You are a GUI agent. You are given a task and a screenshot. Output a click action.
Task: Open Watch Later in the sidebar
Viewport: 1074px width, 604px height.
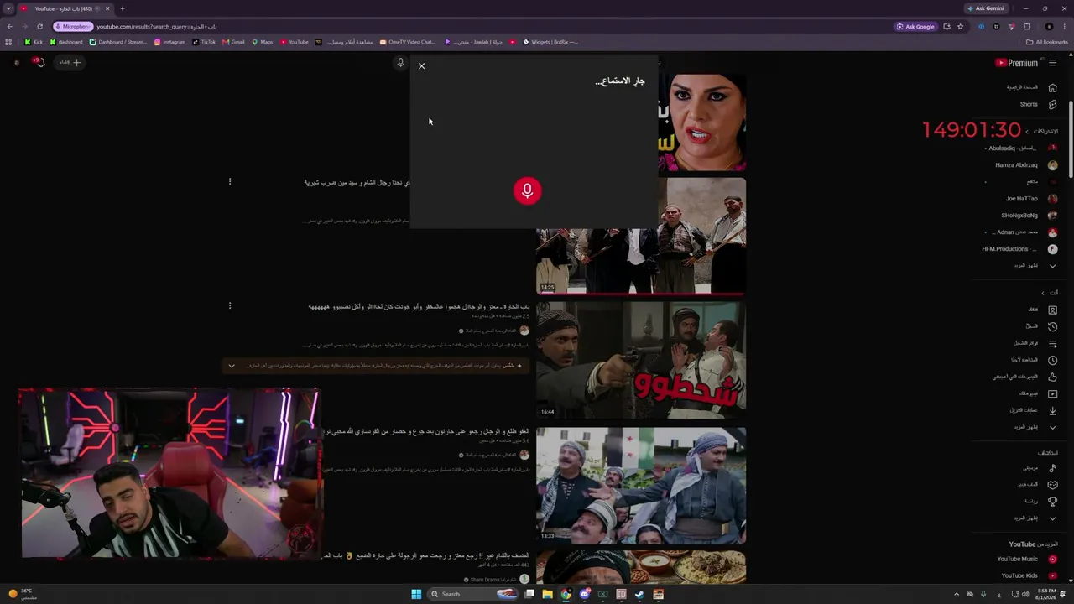tap(1034, 360)
